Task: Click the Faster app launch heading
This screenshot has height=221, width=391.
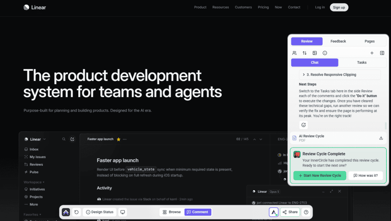Action: (x=118, y=160)
